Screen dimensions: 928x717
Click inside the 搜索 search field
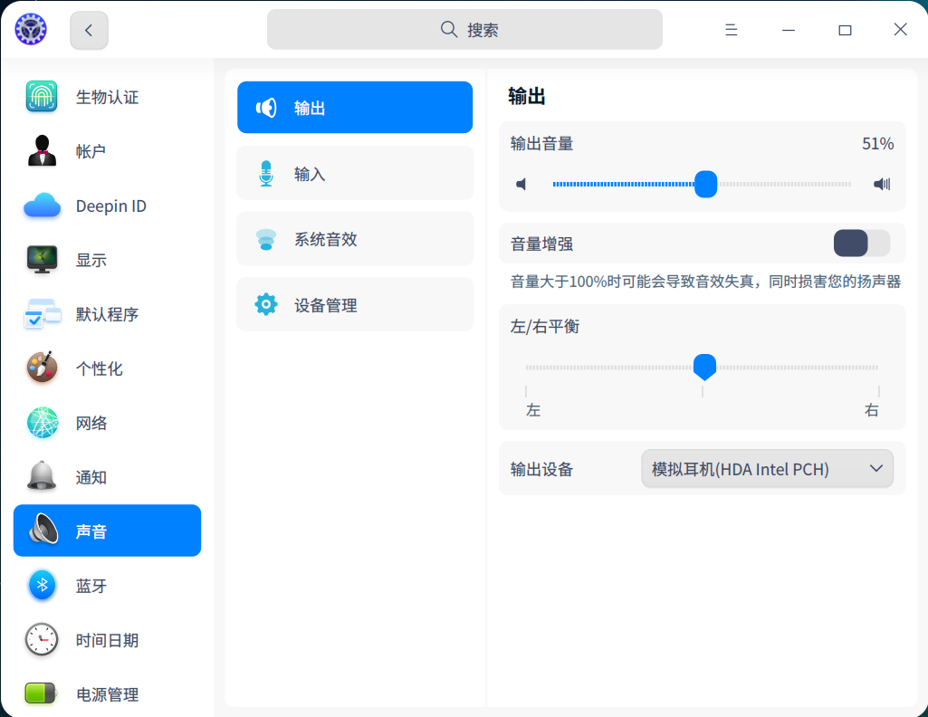coord(464,29)
